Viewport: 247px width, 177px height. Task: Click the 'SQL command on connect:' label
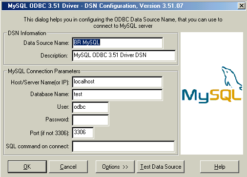click(x=38, y=146)
